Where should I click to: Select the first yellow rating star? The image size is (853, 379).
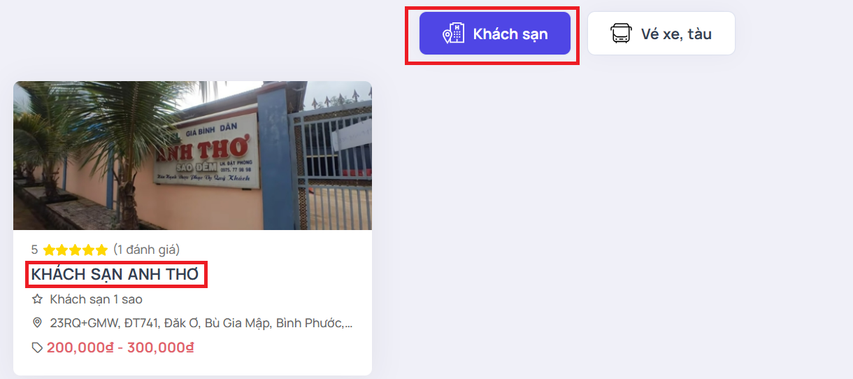[x=49, y=250]
